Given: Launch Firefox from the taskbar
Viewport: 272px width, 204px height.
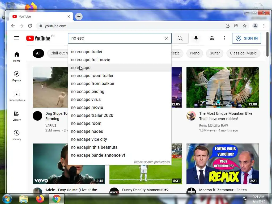Looking at the screenshot, I should coord(40,199).
